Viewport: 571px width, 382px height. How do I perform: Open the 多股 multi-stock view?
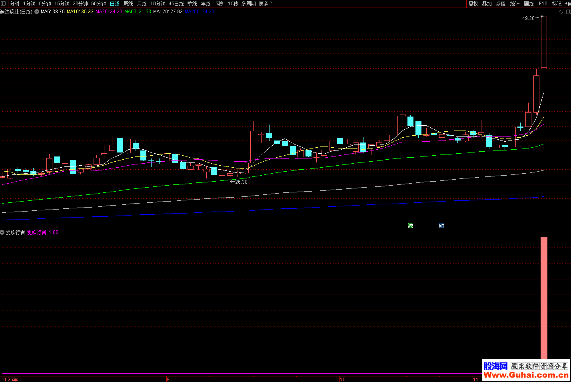(501, 4)
